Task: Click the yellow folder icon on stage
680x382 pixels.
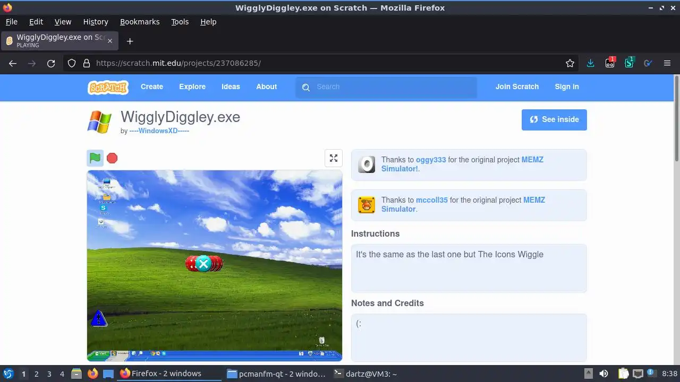Action: 107,197
